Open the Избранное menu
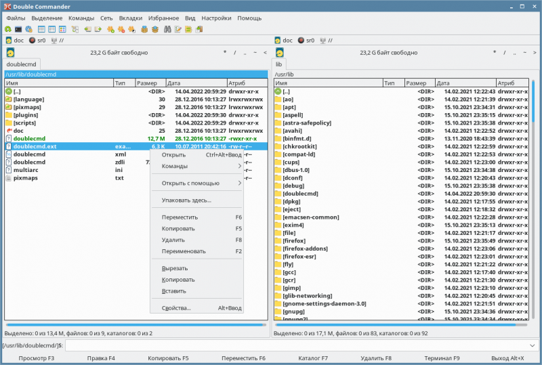The width and height of the screenshot is (542, 365). point(163,18)
